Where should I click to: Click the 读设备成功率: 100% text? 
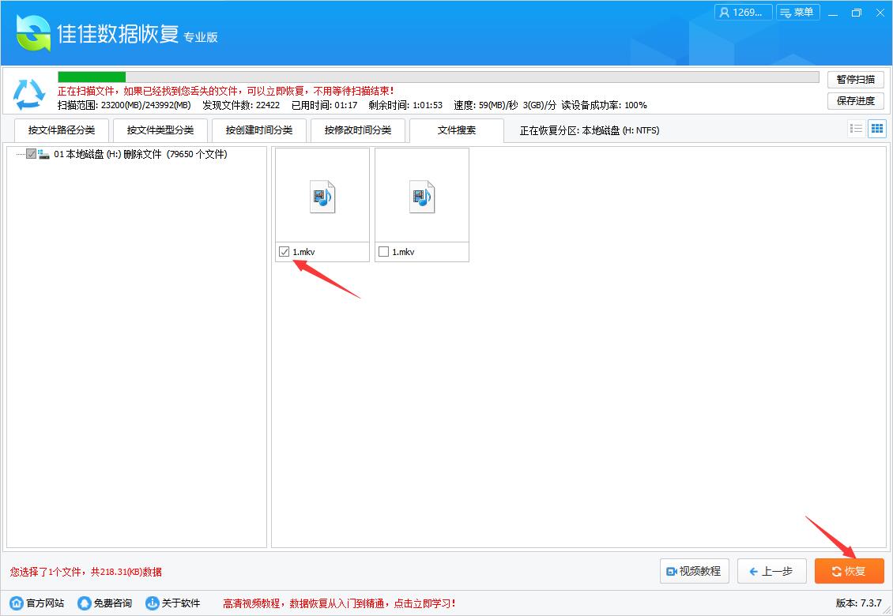point(605,105)
